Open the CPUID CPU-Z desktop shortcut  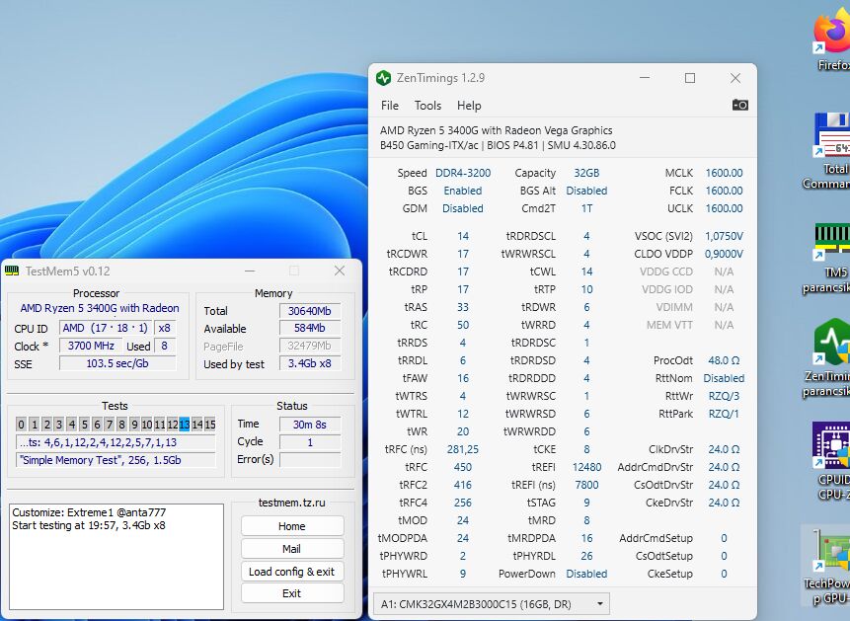(831, 461)
